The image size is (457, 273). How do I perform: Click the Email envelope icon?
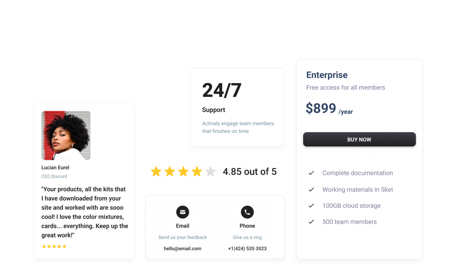click(x=182, y=212)
